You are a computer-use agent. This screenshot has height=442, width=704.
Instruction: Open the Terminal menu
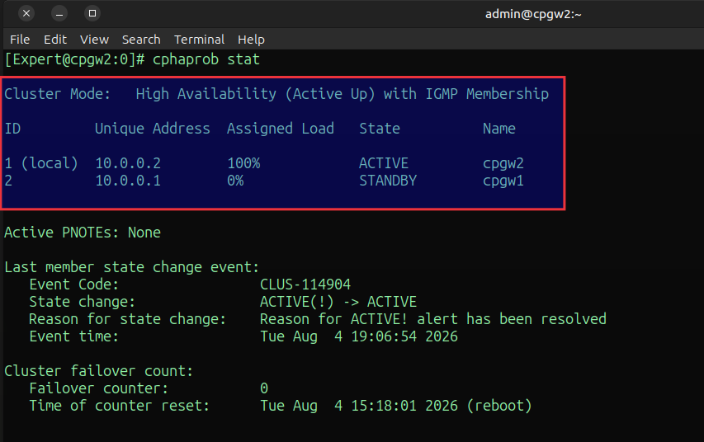click(200, 40)
